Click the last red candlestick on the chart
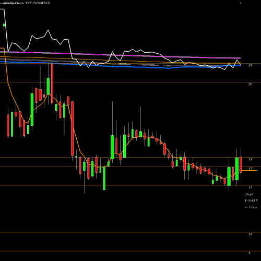Viewport: 261px width, 261px height. click(x=241, y=164)
